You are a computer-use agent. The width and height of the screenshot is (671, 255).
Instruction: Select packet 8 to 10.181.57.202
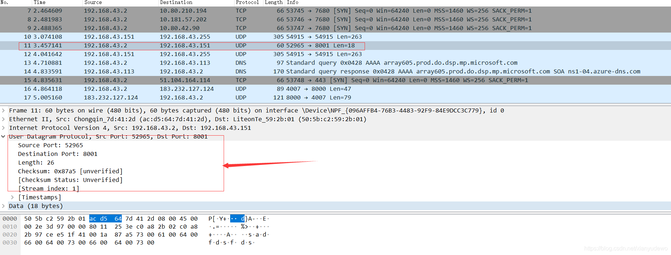[x=335, y=20]
